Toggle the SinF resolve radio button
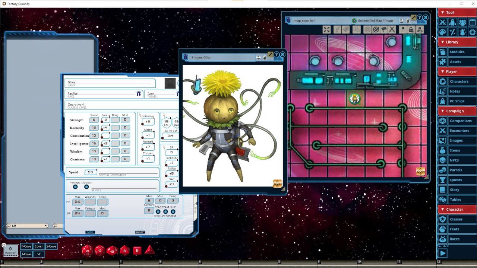Viewport: 477px width, 268px height. click(x=173, y=212)
